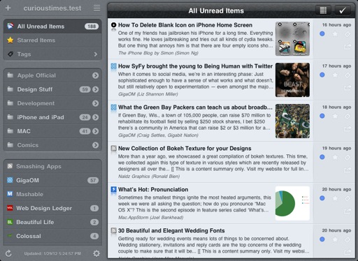The width and height of the screenshot is (358, 261).
Task: Mark all items as read checkmark
Action: click(343, 10)
